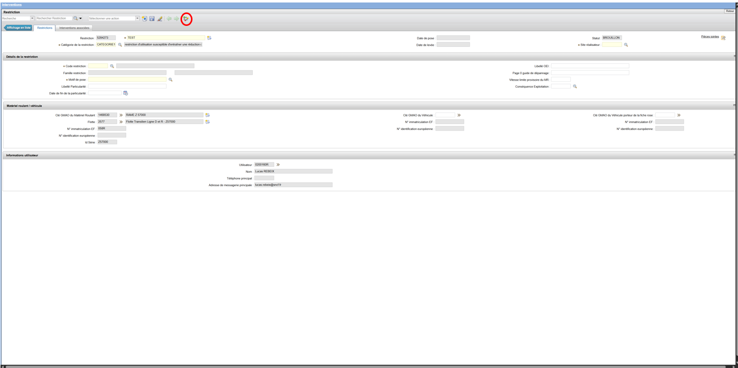738x368 pixels.
Task: Open the Pièces jointes link
Action: coord(710,37)
